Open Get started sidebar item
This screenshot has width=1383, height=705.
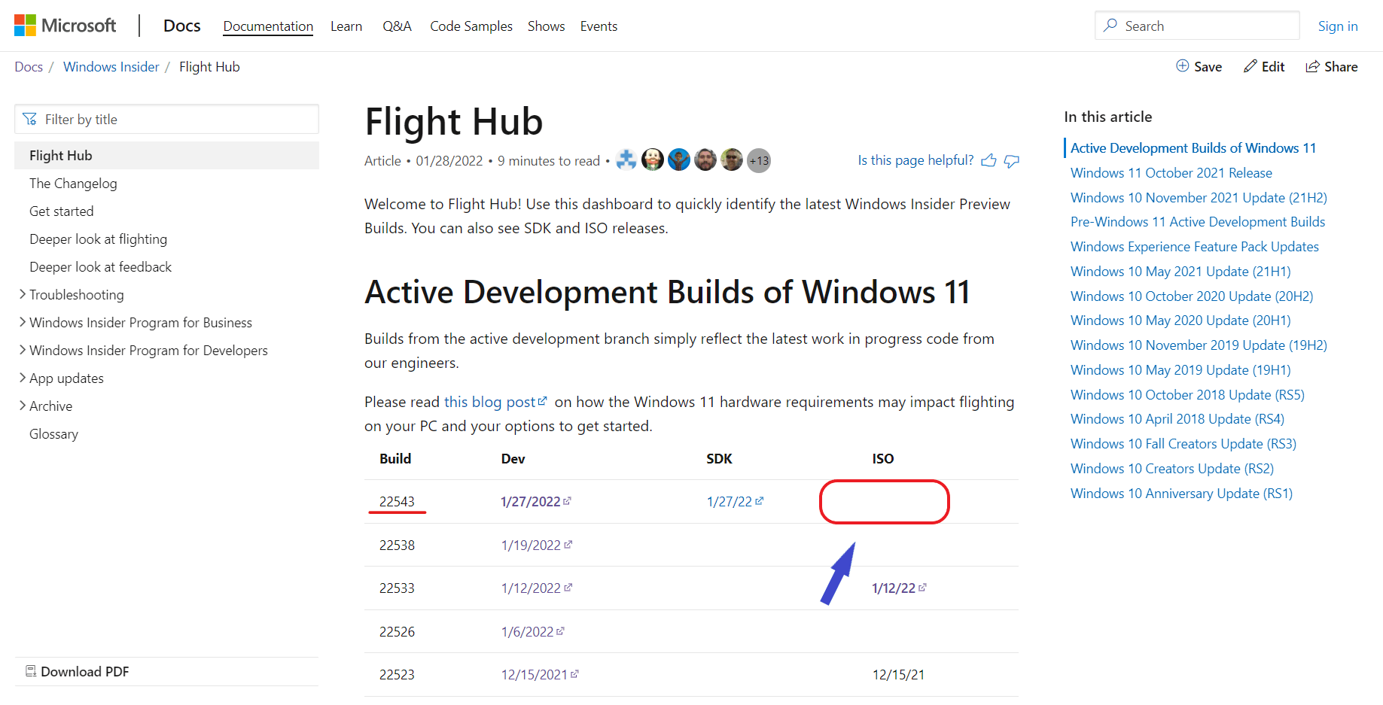coord(62,211)
